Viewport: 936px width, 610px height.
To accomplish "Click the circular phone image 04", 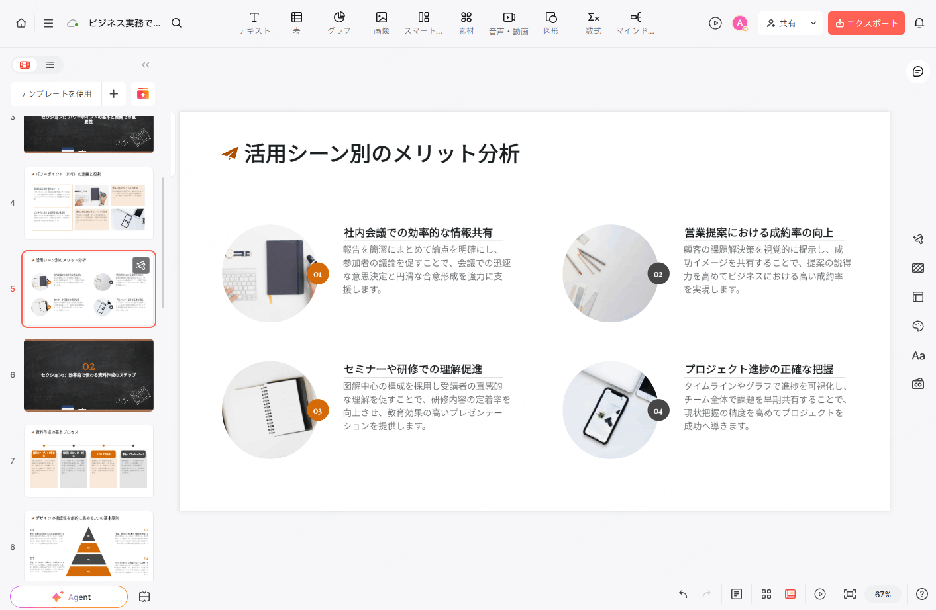I will click(611, 410).
